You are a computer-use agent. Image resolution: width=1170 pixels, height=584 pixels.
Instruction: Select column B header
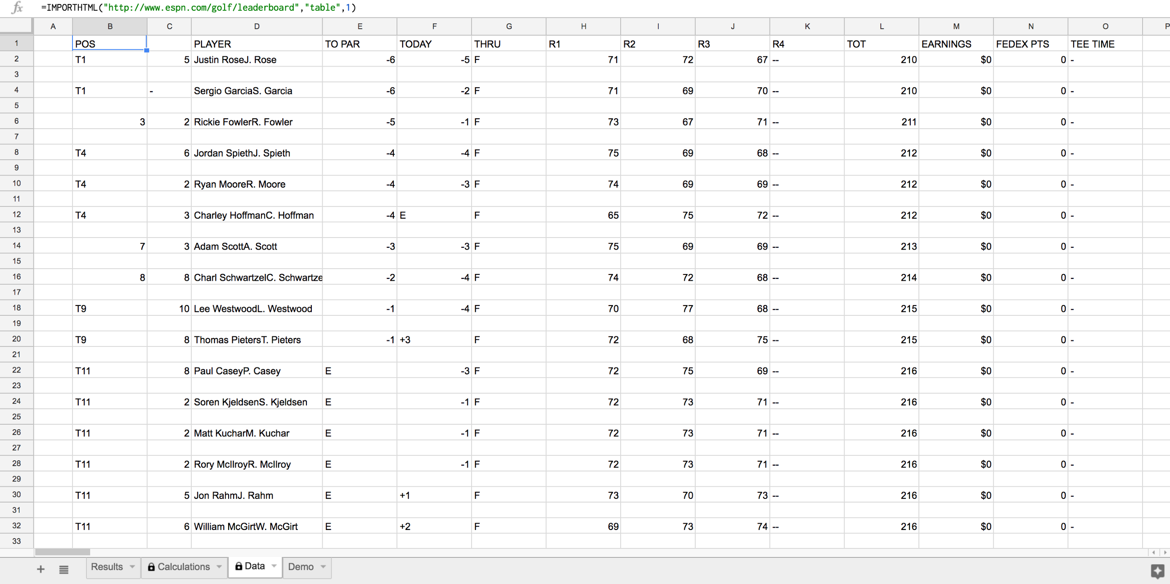click(x=110, y=27)
